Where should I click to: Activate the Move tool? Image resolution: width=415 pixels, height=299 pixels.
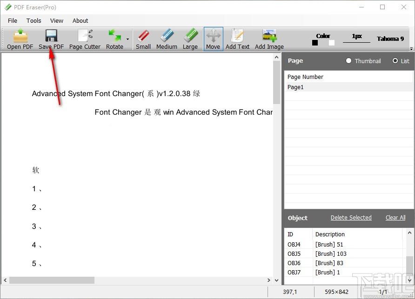tap(213, 39)
